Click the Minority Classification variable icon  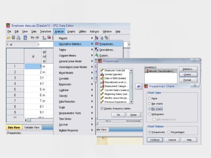[x=147, y=71]
